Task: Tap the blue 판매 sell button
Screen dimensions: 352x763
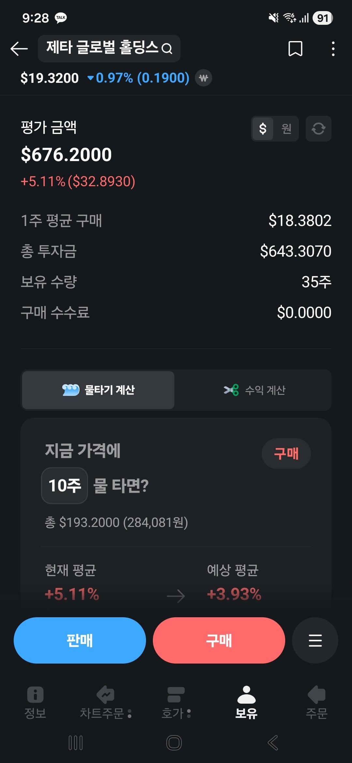Action: point(80,640)
